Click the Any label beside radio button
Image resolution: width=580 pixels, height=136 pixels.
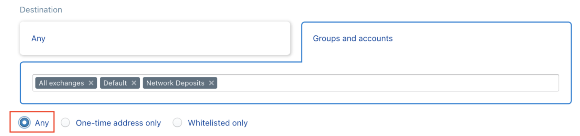(x=42, y=123)
